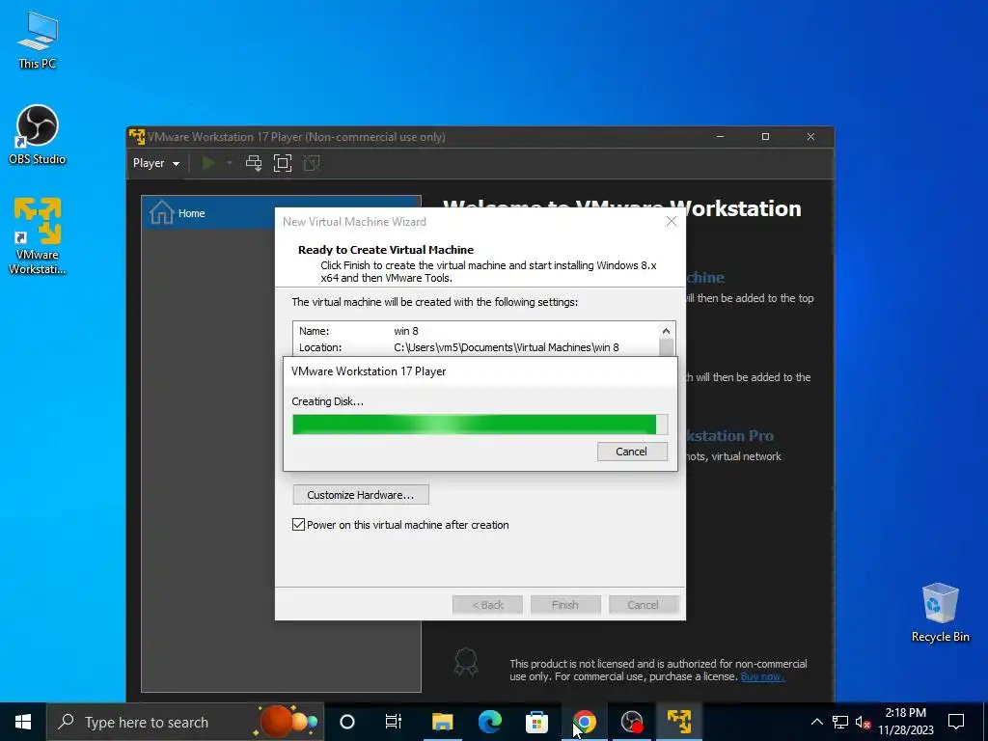Click the green power-on play icon

pyautogui.click(x=208, y=163)
